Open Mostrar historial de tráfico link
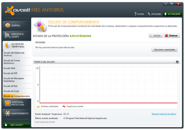Screen dimensions: 185x130 [x=164, y=114]
